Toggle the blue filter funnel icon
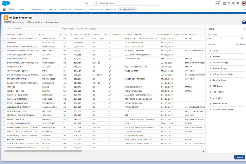246x164 pixels. coord(244,22)
